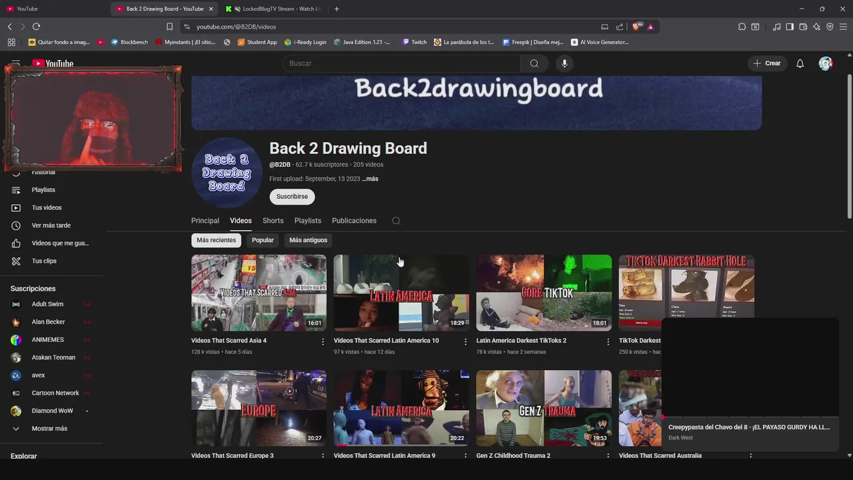Click the Crear button

point(766,63)
